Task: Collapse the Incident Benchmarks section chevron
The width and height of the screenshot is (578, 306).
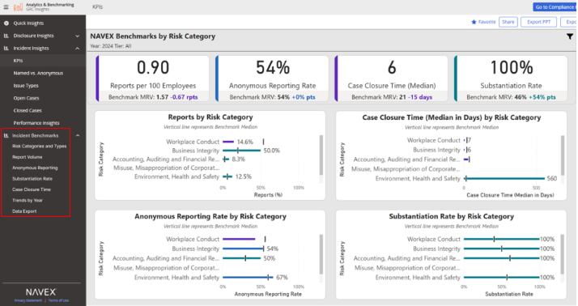Action: [78, 136]
